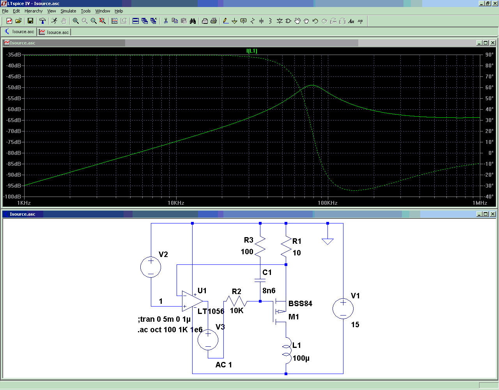Click the ground symbol in the schematic
The image size is (499, 390).
click(x=327, y=241)
